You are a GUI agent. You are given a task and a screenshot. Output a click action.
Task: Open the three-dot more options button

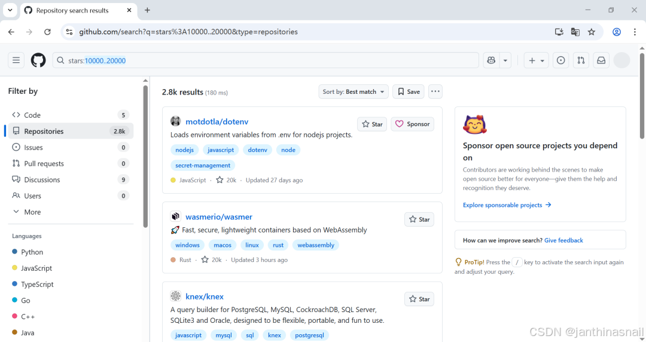[435, 91]
